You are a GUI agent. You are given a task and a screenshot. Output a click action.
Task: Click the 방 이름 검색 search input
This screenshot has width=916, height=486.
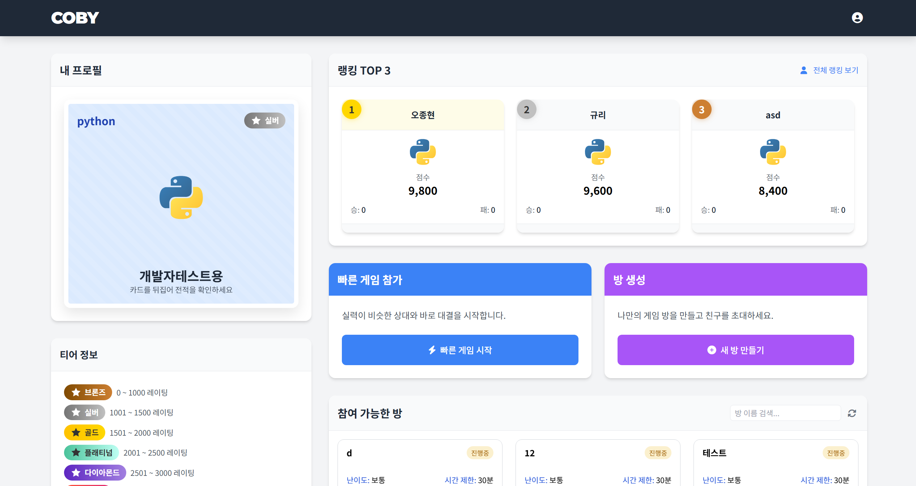click(785, 413)
